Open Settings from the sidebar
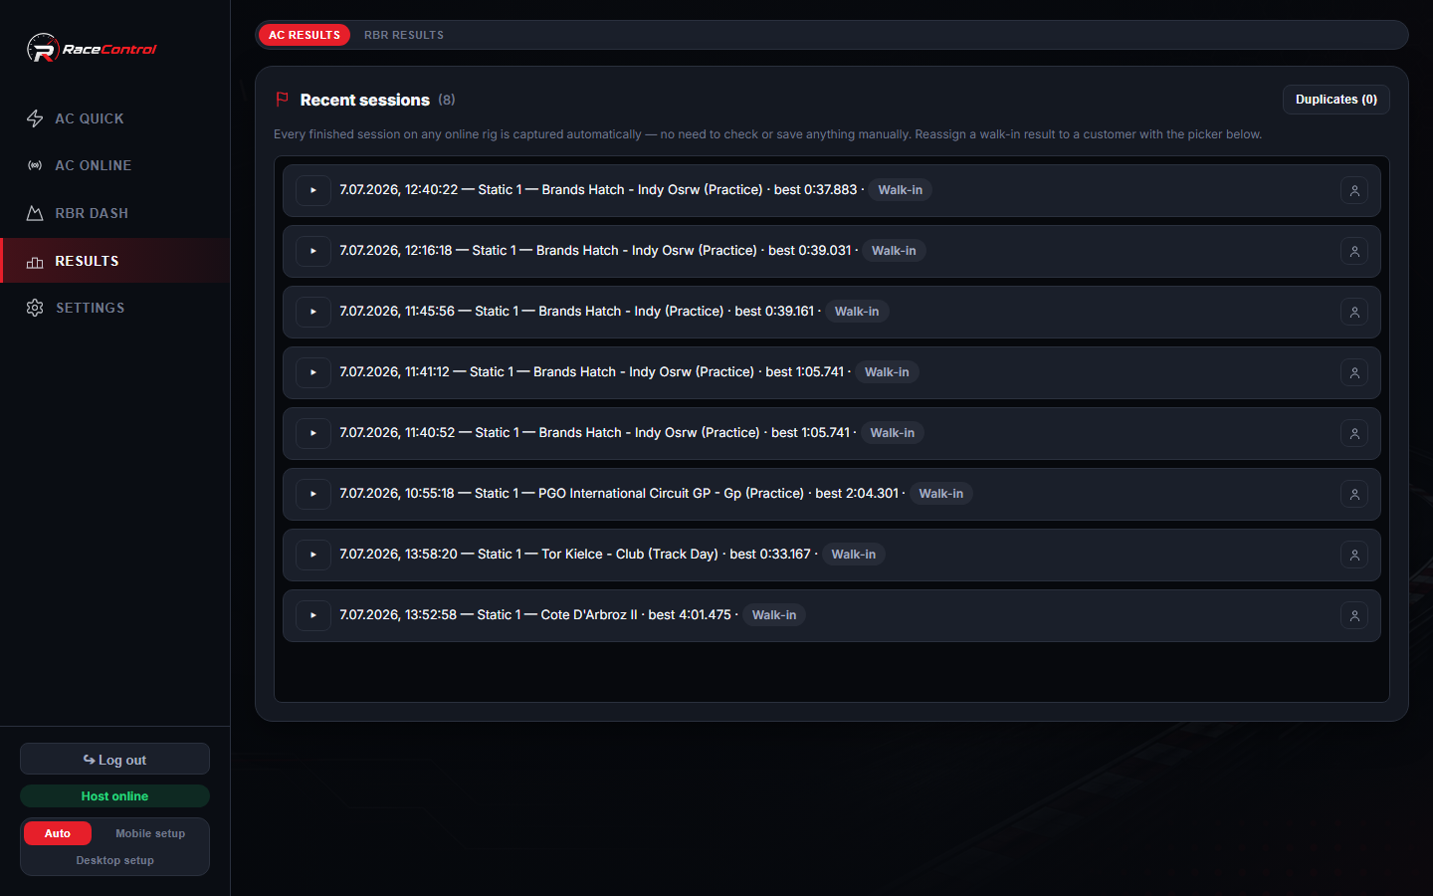The height and width of the screenshot is (896, 1433). click(x=114, y=308)
